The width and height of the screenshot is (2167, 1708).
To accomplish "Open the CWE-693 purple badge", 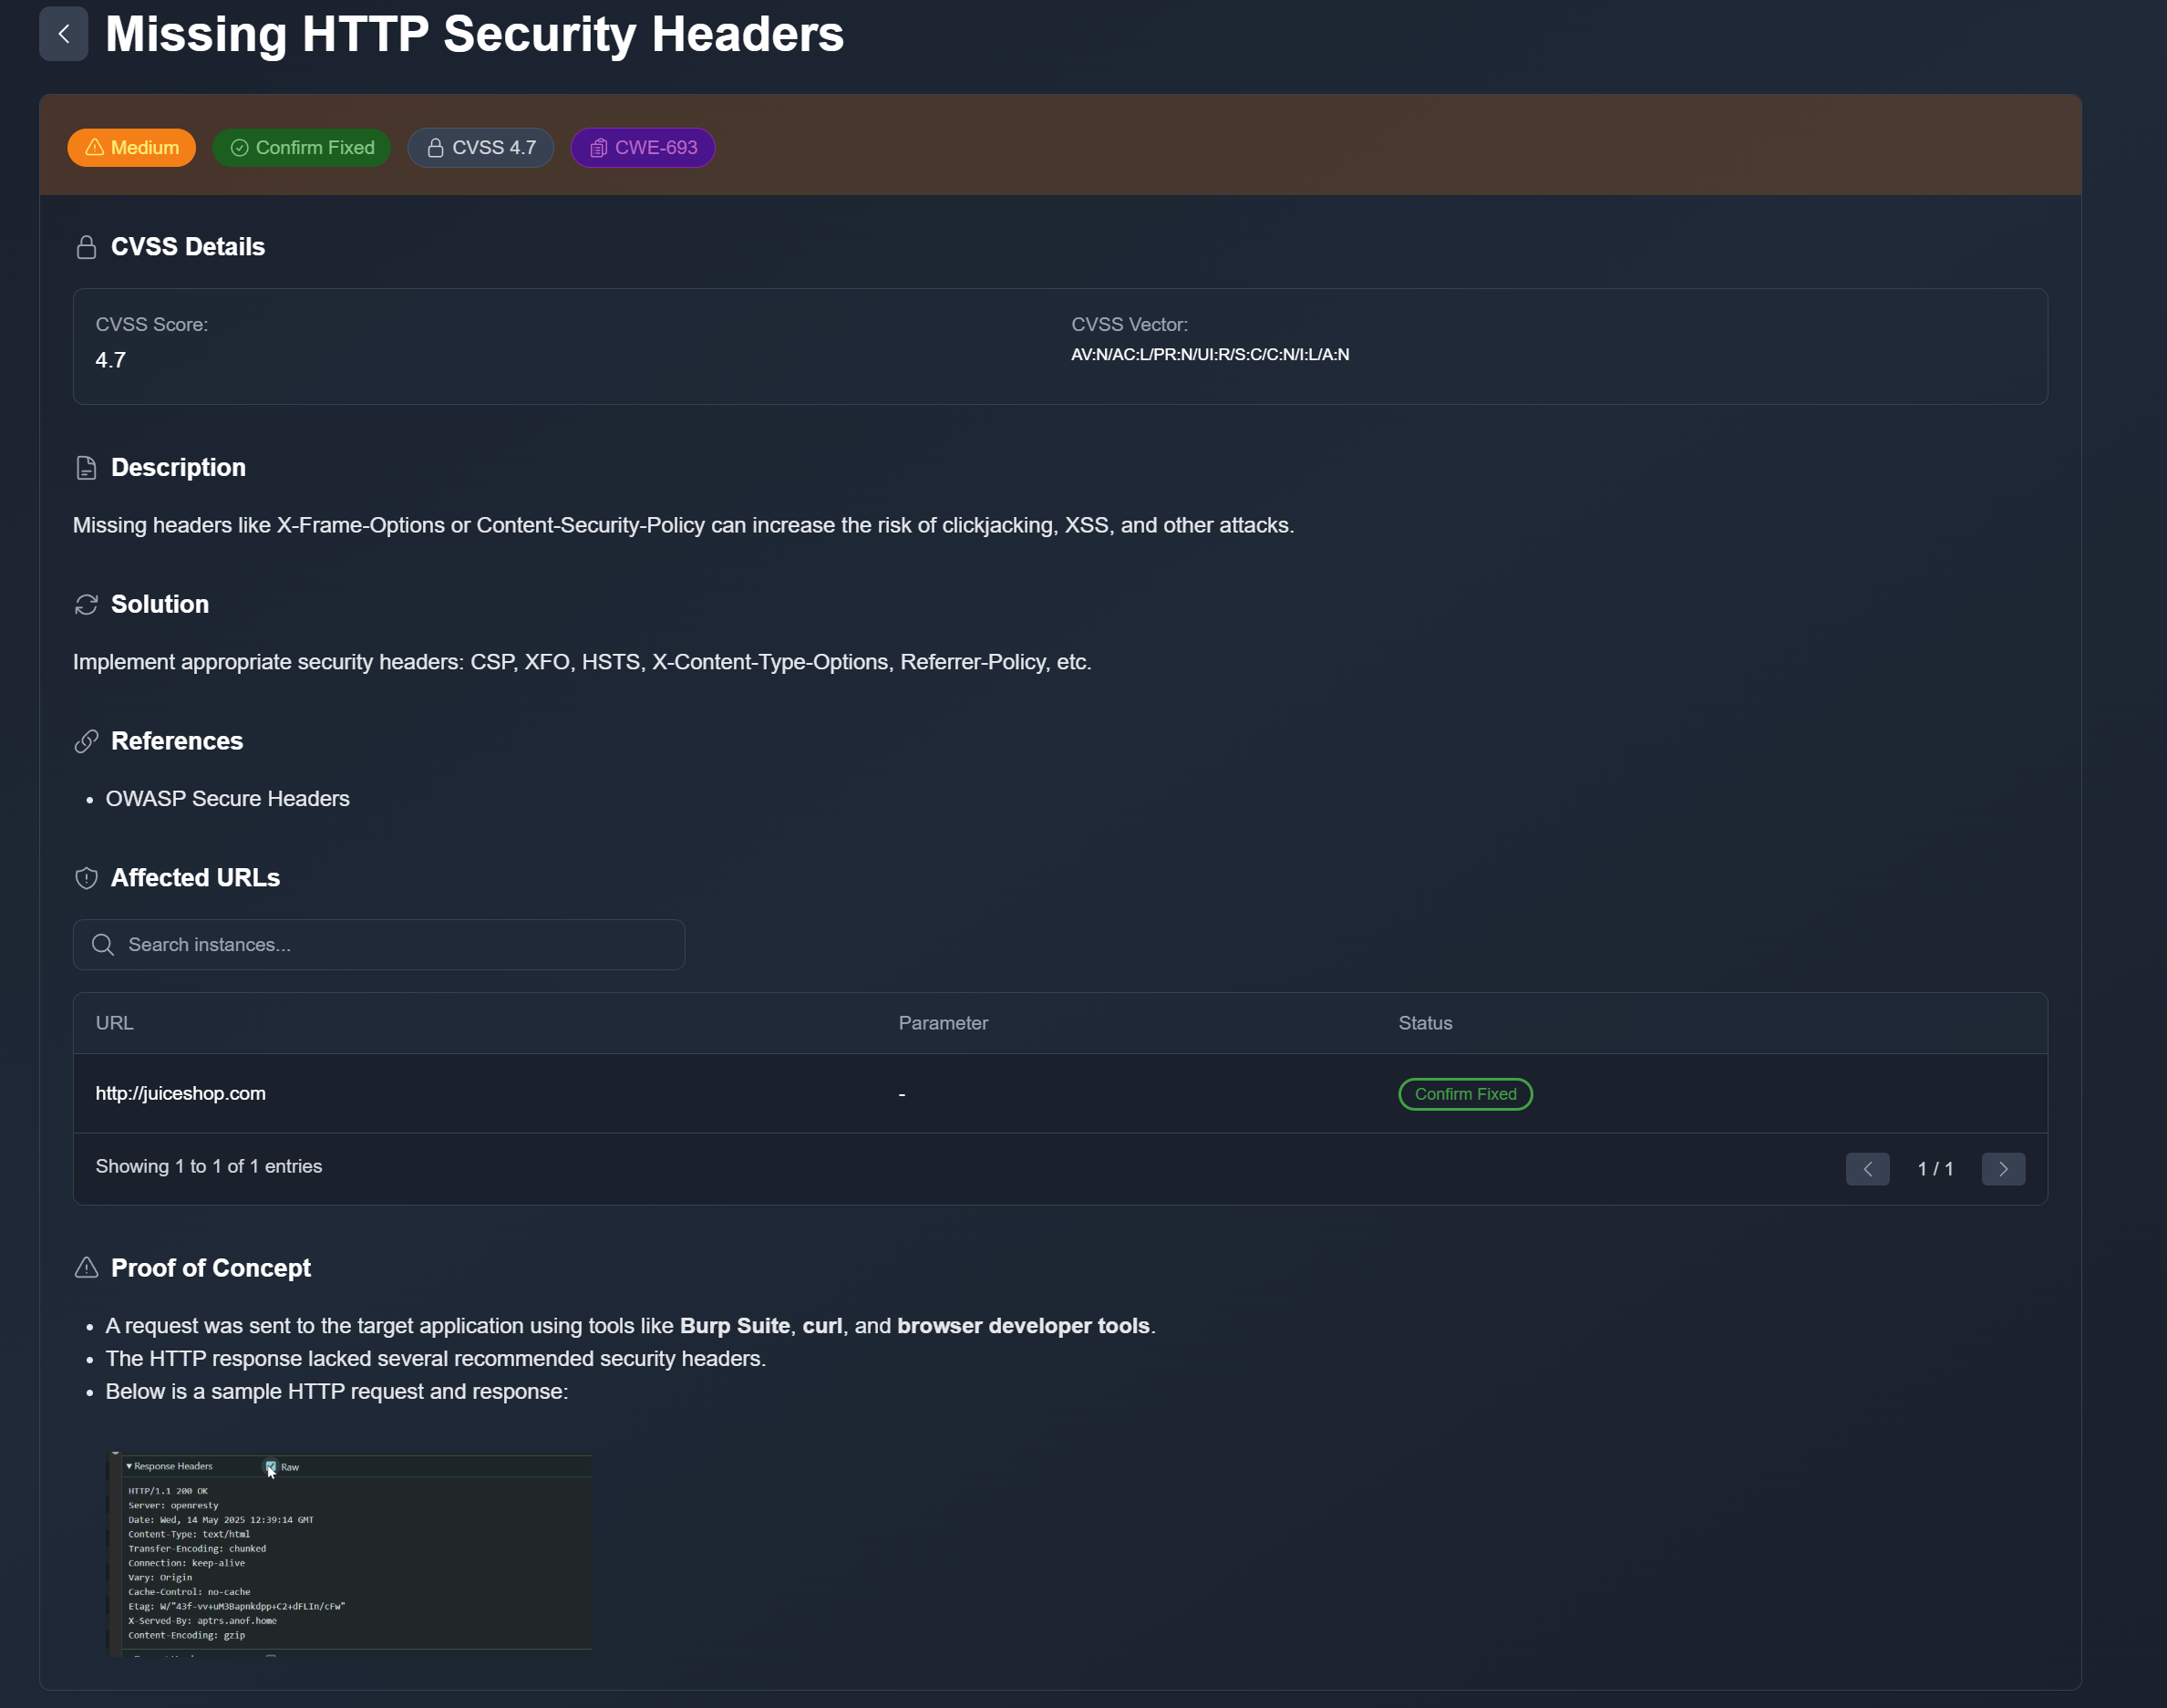I will tap(643, 148).
